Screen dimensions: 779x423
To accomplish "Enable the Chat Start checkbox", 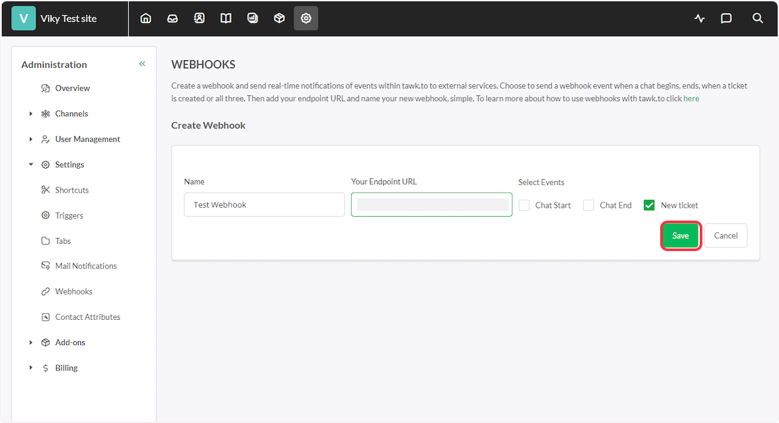I will tap(525, 205).
